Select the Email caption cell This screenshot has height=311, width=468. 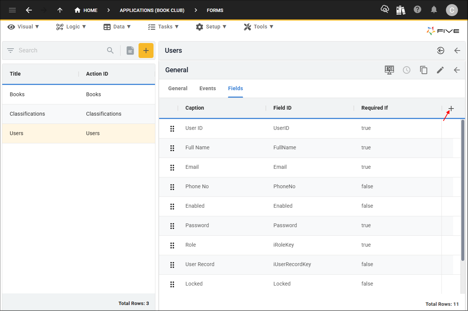point(192,167)
